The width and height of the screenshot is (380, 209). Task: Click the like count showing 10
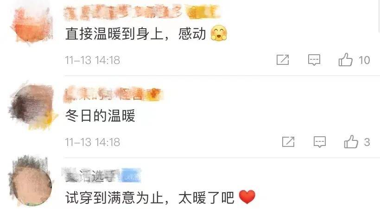[x=364, y=60]
